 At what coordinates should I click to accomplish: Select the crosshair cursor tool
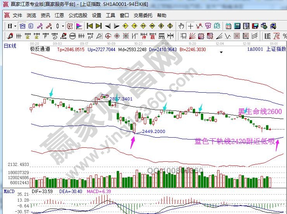click(190, 26)
